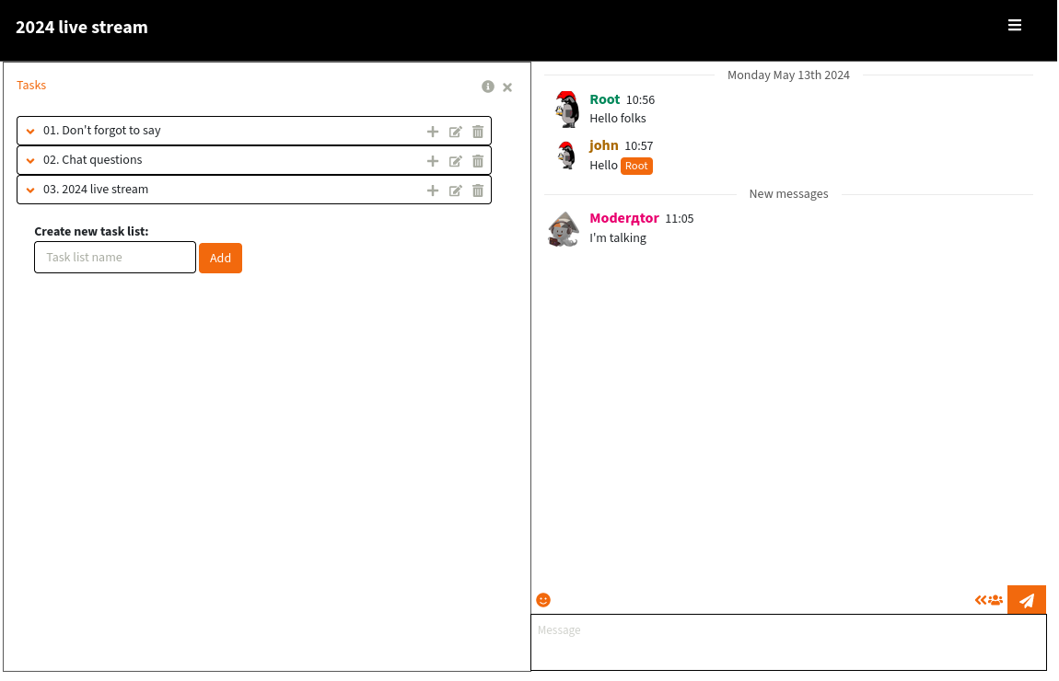Click the orange Add button
This screenshot has width=1059, height=681.
(220, 258)
